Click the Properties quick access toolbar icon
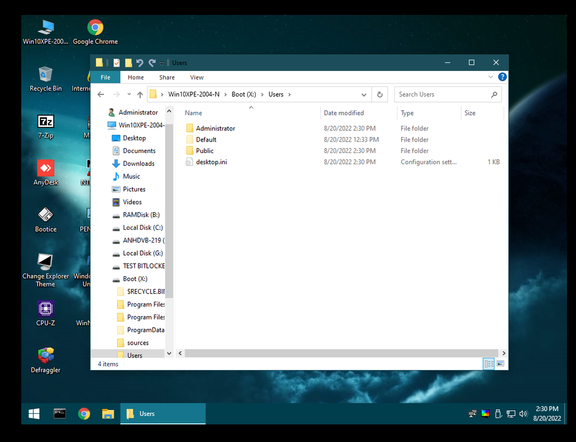 tap(117, 63)
